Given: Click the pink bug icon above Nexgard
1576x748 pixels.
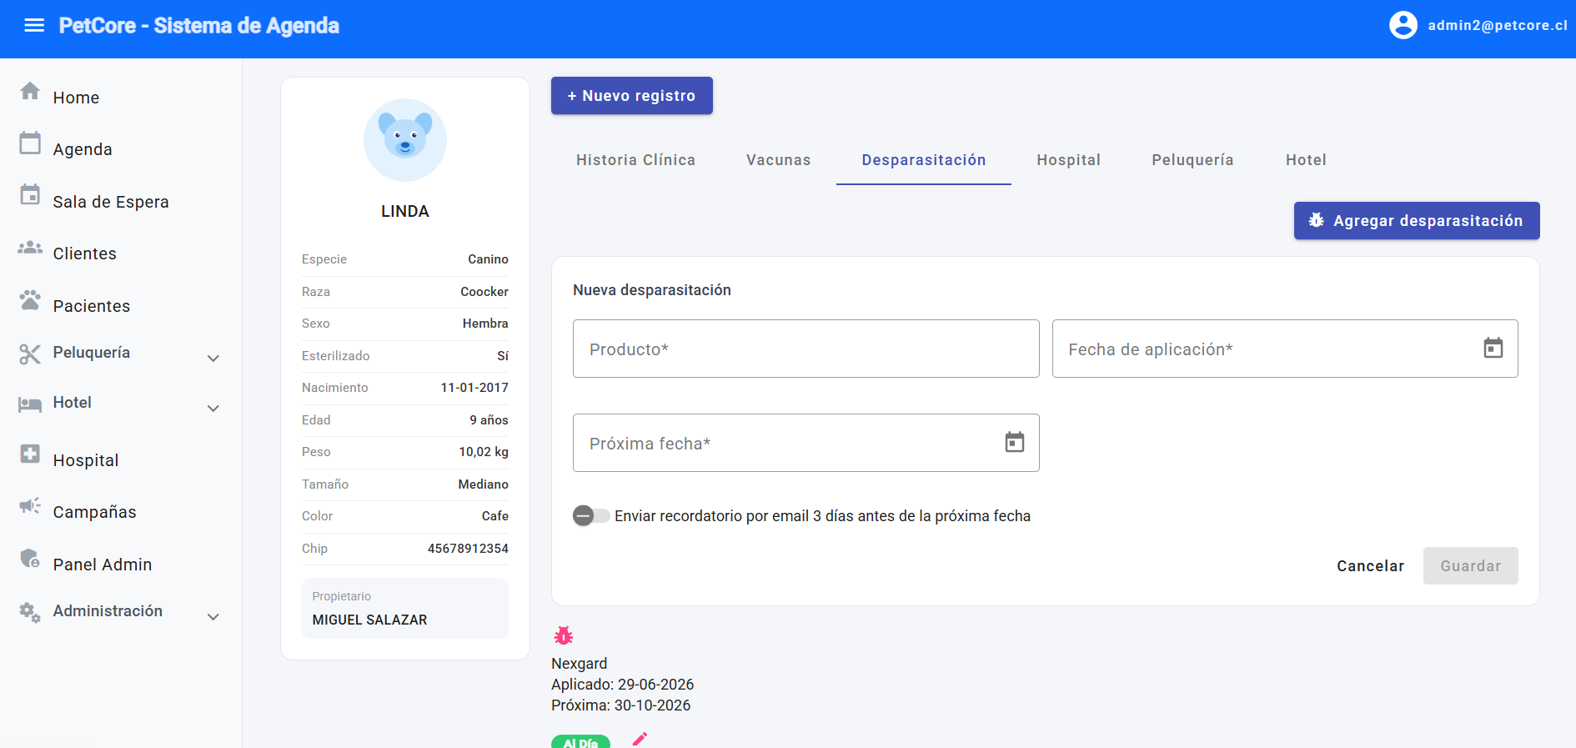Looking at the screenshot, I should (x=564, y=635).
